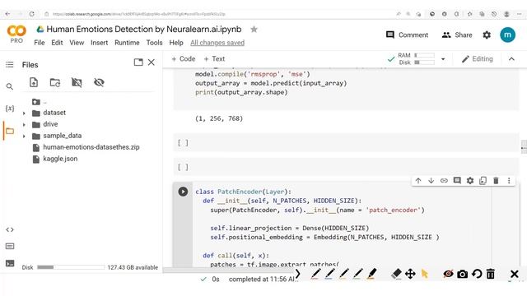
Task: Open RAM Disk resources dropdown arrow
Action: 443,59
